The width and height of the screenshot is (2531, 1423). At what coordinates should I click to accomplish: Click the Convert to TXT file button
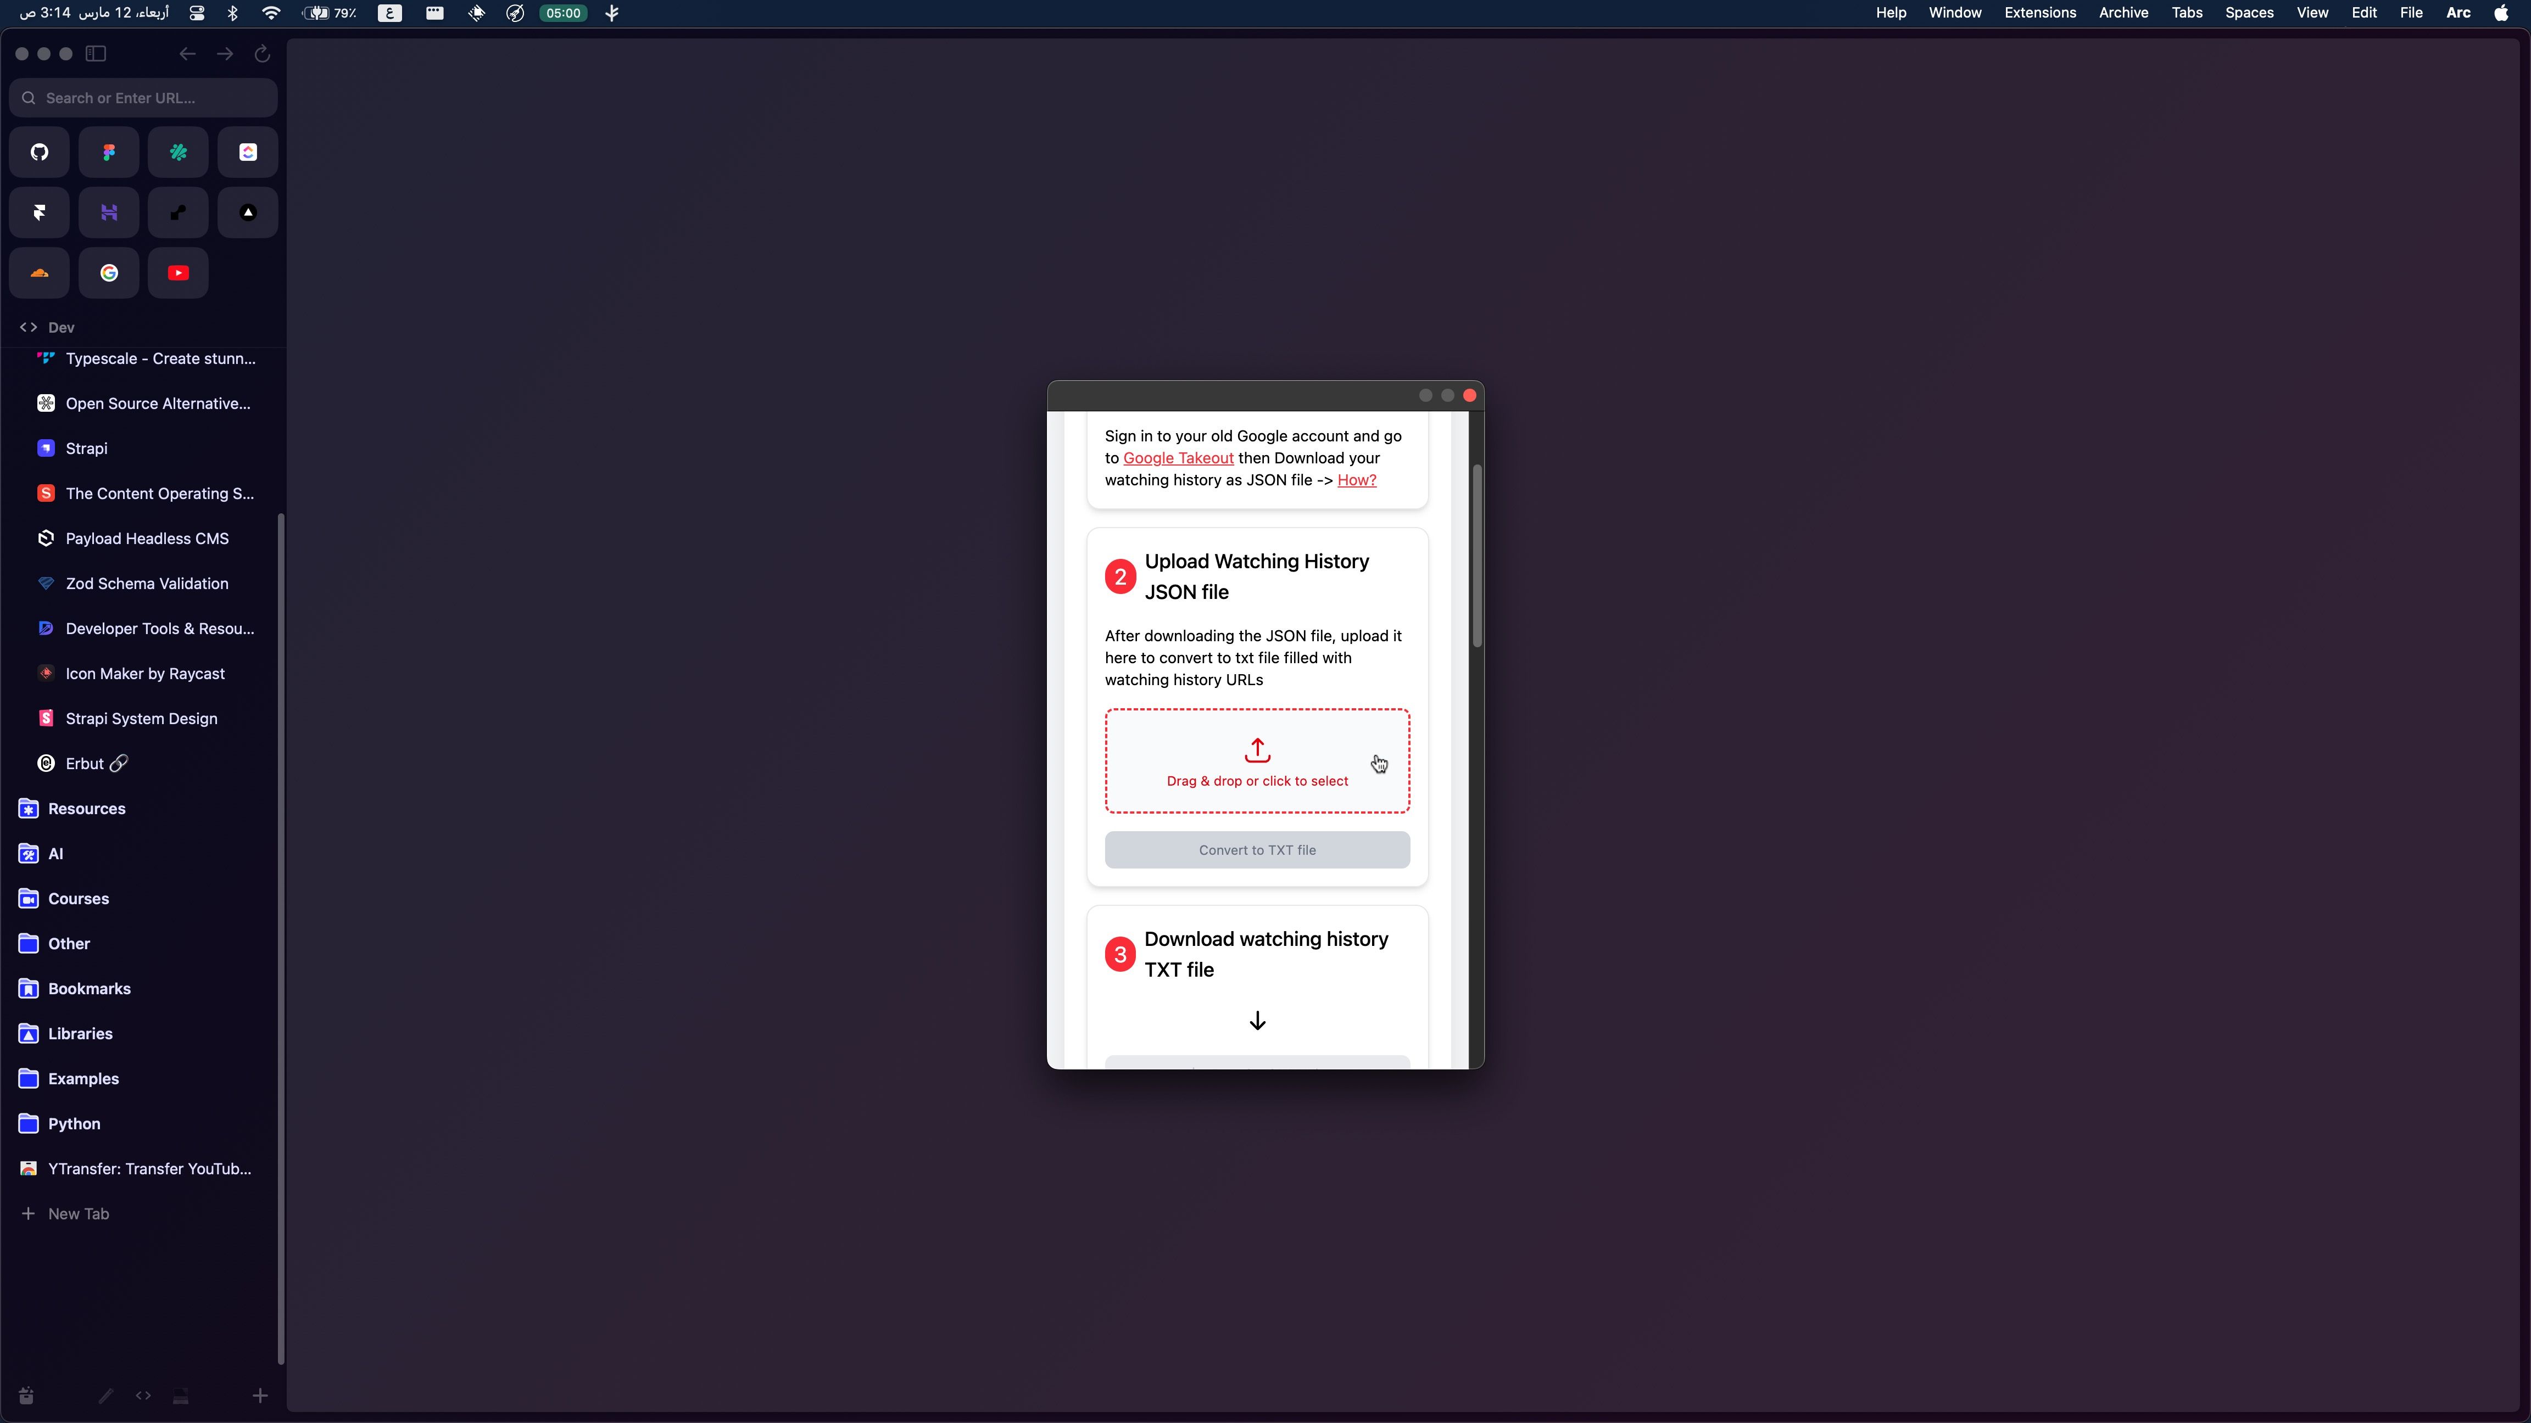point(1257,849)
